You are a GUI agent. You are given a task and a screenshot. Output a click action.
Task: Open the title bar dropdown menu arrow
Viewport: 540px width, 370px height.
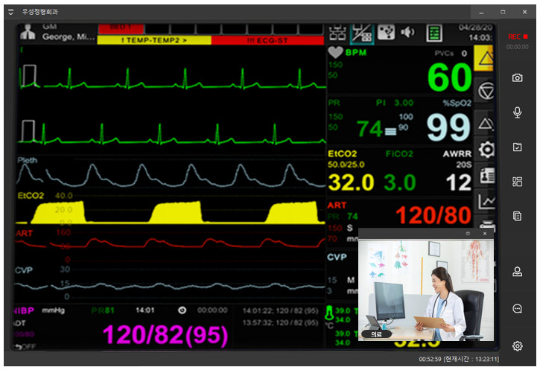(10, 12)
